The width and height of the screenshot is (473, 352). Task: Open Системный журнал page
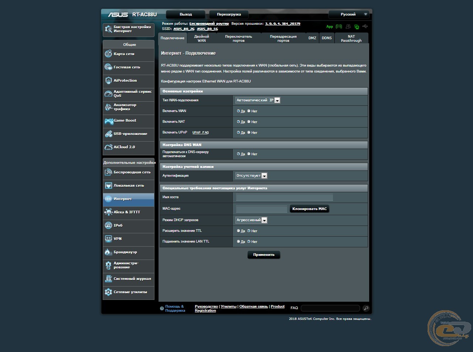coord(129,279)
